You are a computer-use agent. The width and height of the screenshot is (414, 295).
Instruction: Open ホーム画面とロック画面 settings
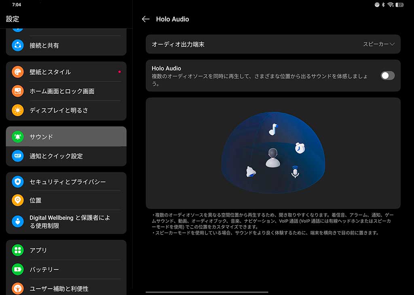tap(66, 91)
